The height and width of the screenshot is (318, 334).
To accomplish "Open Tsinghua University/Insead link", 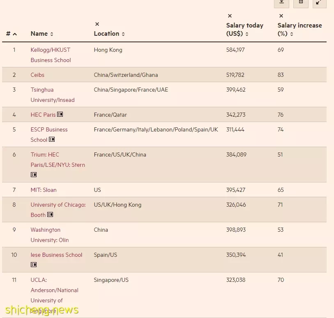I will (x=53, y=95).
